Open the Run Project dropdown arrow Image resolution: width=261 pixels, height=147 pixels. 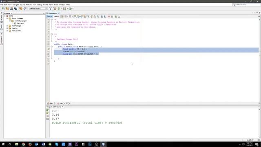(x=62, y=9)
